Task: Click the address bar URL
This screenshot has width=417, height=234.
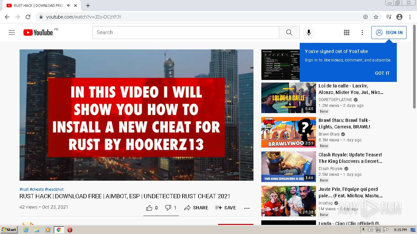Action: [84, 17]
